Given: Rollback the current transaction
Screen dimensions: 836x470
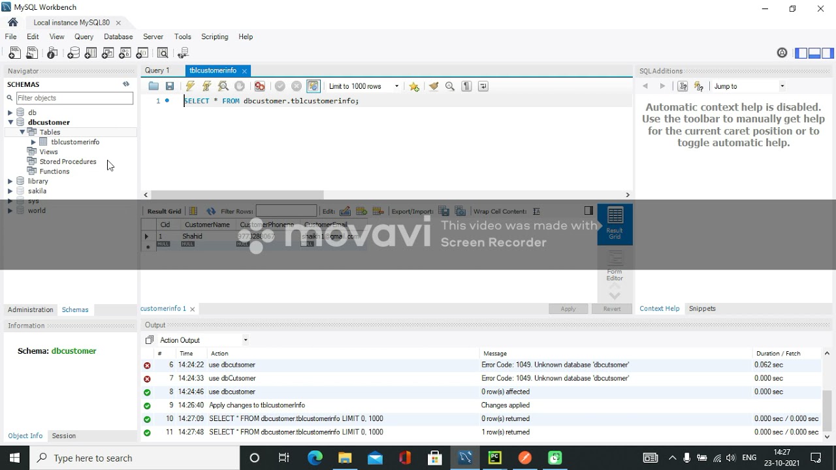Looking at the screenshot, I should click(x=297, y=86).
